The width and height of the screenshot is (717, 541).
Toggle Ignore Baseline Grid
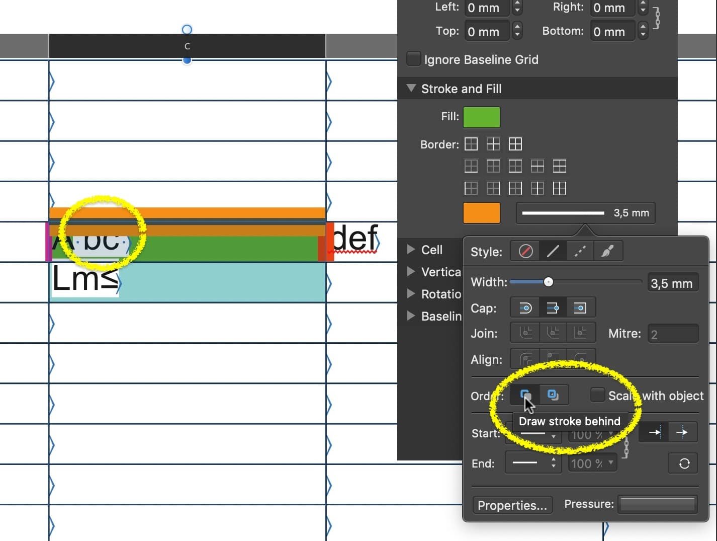[414, 58]
